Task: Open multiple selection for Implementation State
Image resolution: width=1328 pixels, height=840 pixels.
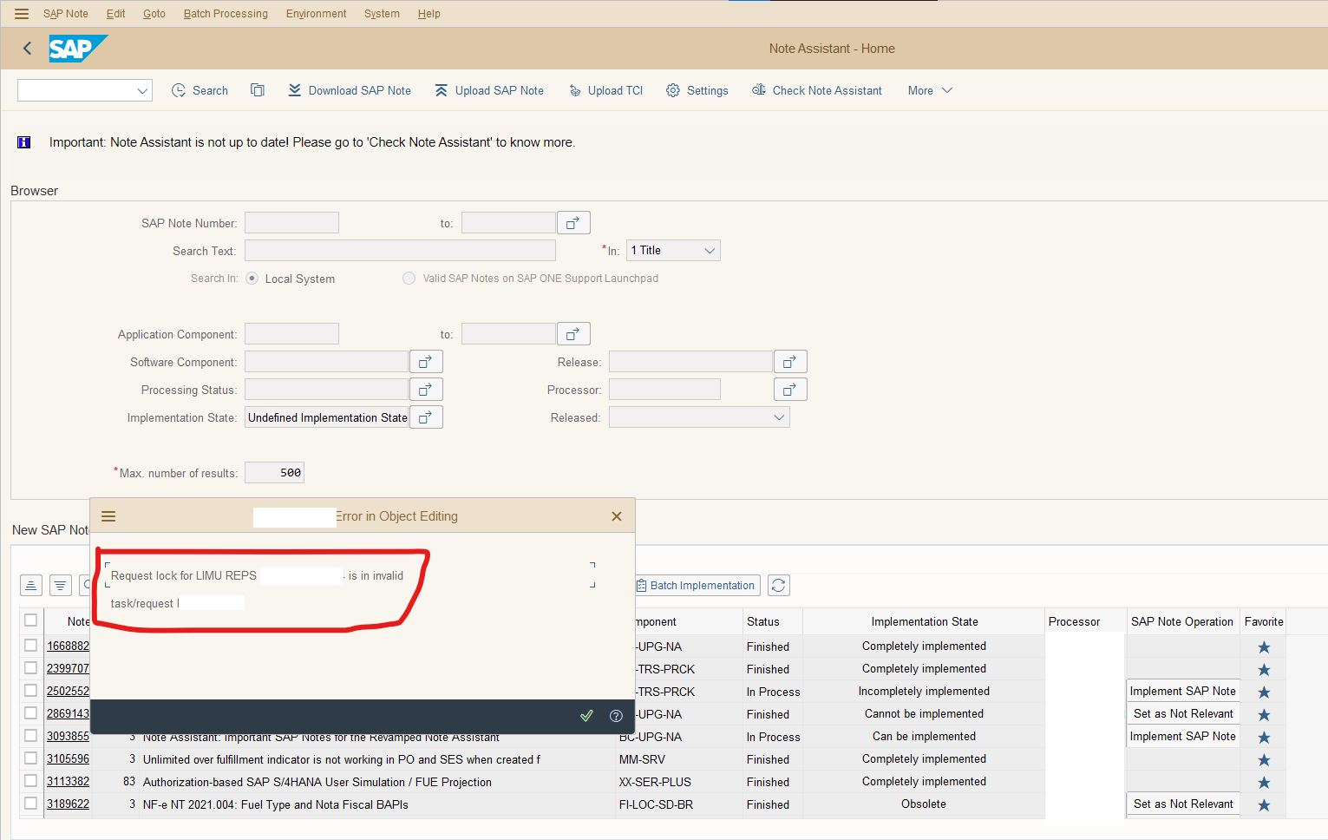Action: coord(426,417)
